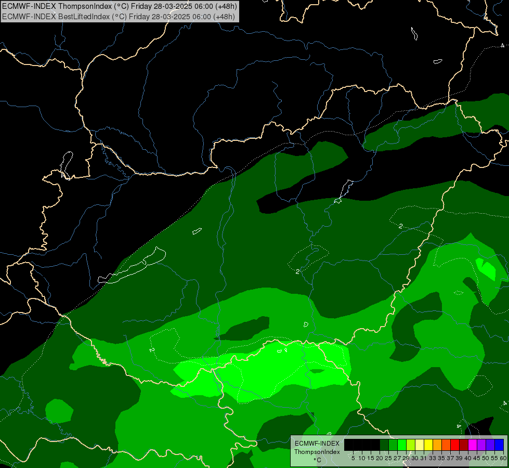Click the purple 45-50 legend swatch
The height and width of the screenshot is (468, 509).
[481, 445]
